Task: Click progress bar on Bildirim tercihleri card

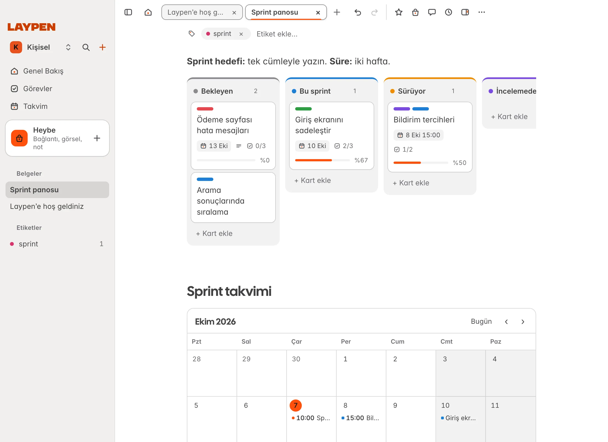Action: (x=421, y=163)
